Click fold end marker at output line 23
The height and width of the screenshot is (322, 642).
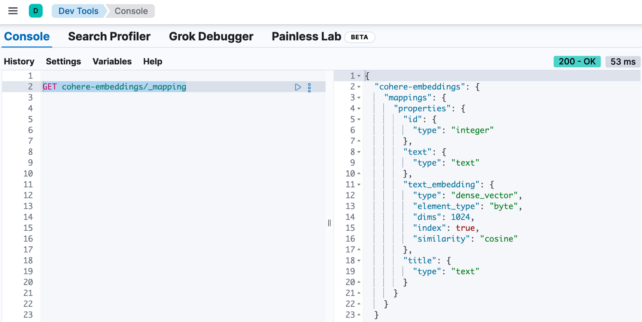pos(359,315)
